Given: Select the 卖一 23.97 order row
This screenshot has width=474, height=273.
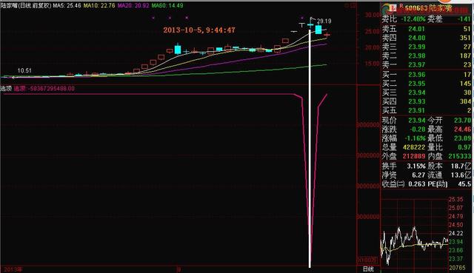Looking at the screenshot, I should pyautogui.click(x=427, y=65).
